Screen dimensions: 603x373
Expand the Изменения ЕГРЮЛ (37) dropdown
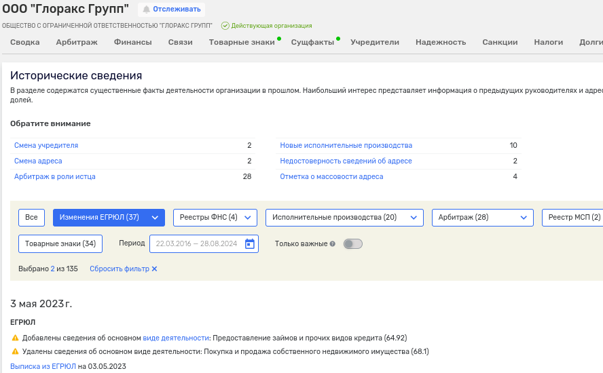[x=109, y=218]
